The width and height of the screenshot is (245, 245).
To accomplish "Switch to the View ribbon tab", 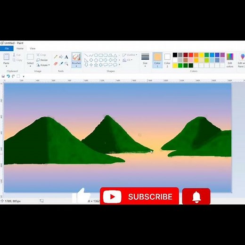I will 33,49.
